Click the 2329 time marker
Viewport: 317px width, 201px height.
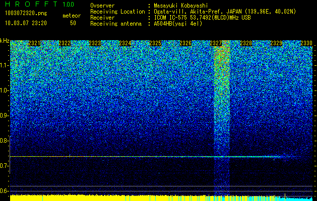click(x=276, y=43)
